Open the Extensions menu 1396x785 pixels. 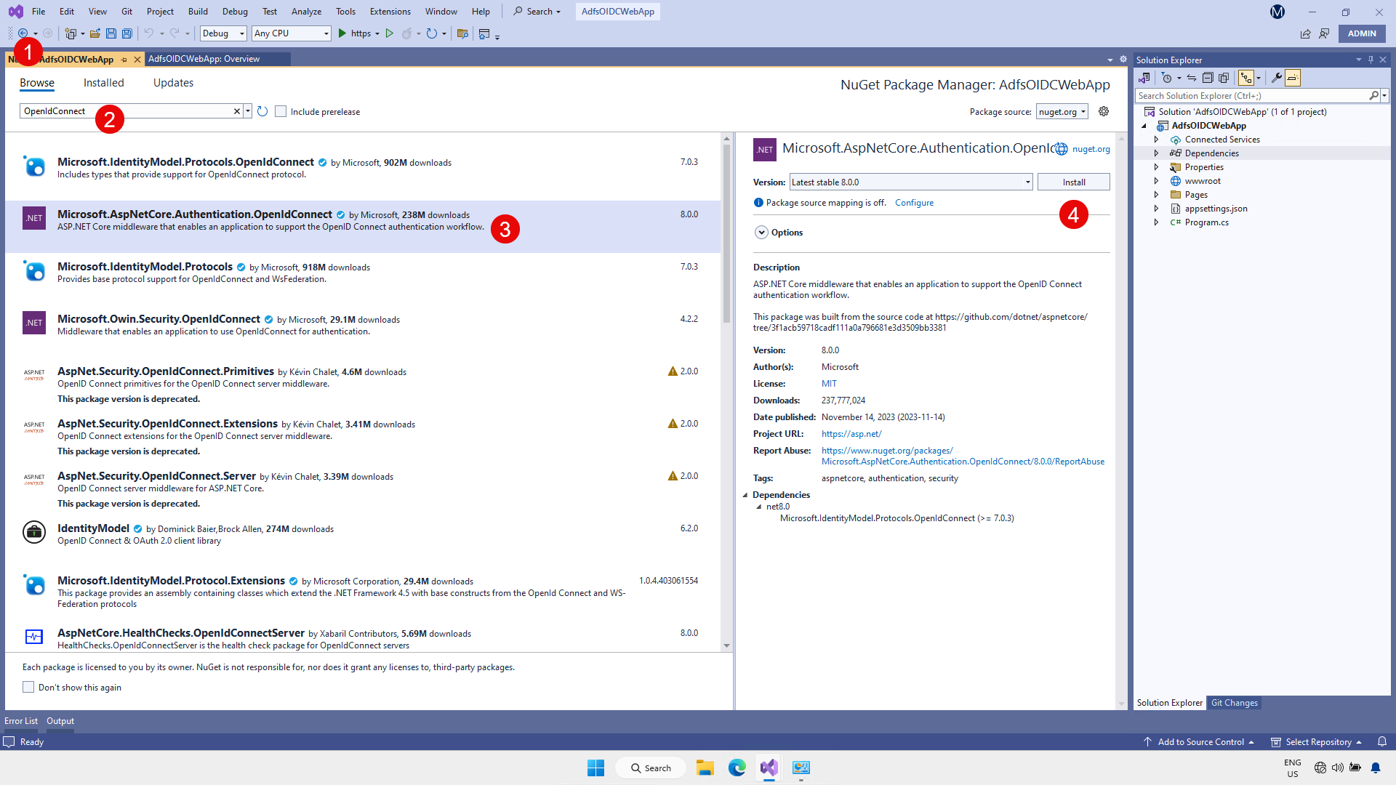(390, 11)
